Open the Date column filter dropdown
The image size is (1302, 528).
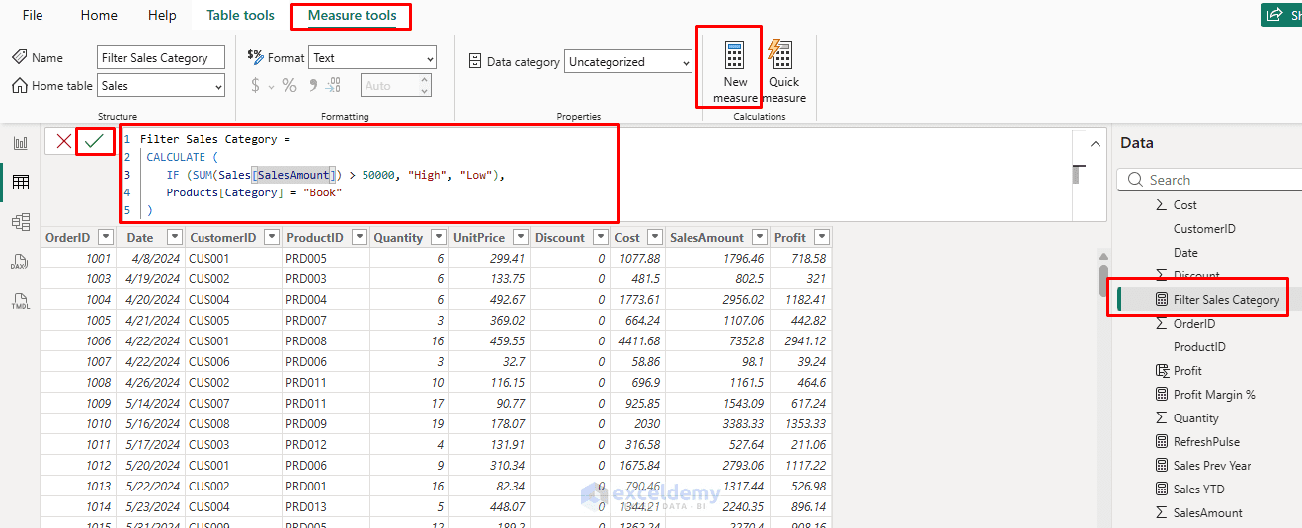coord(174,237)
